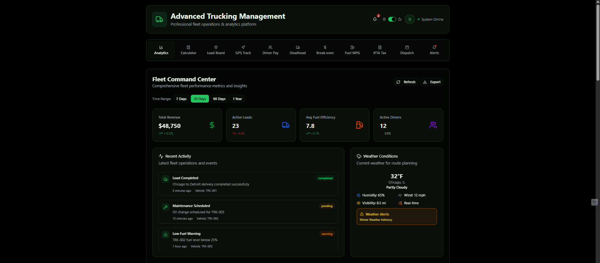This screenshot has width=600, height=263.
Task: Click the 32°F temperature reading
Action: pos(397,176)
